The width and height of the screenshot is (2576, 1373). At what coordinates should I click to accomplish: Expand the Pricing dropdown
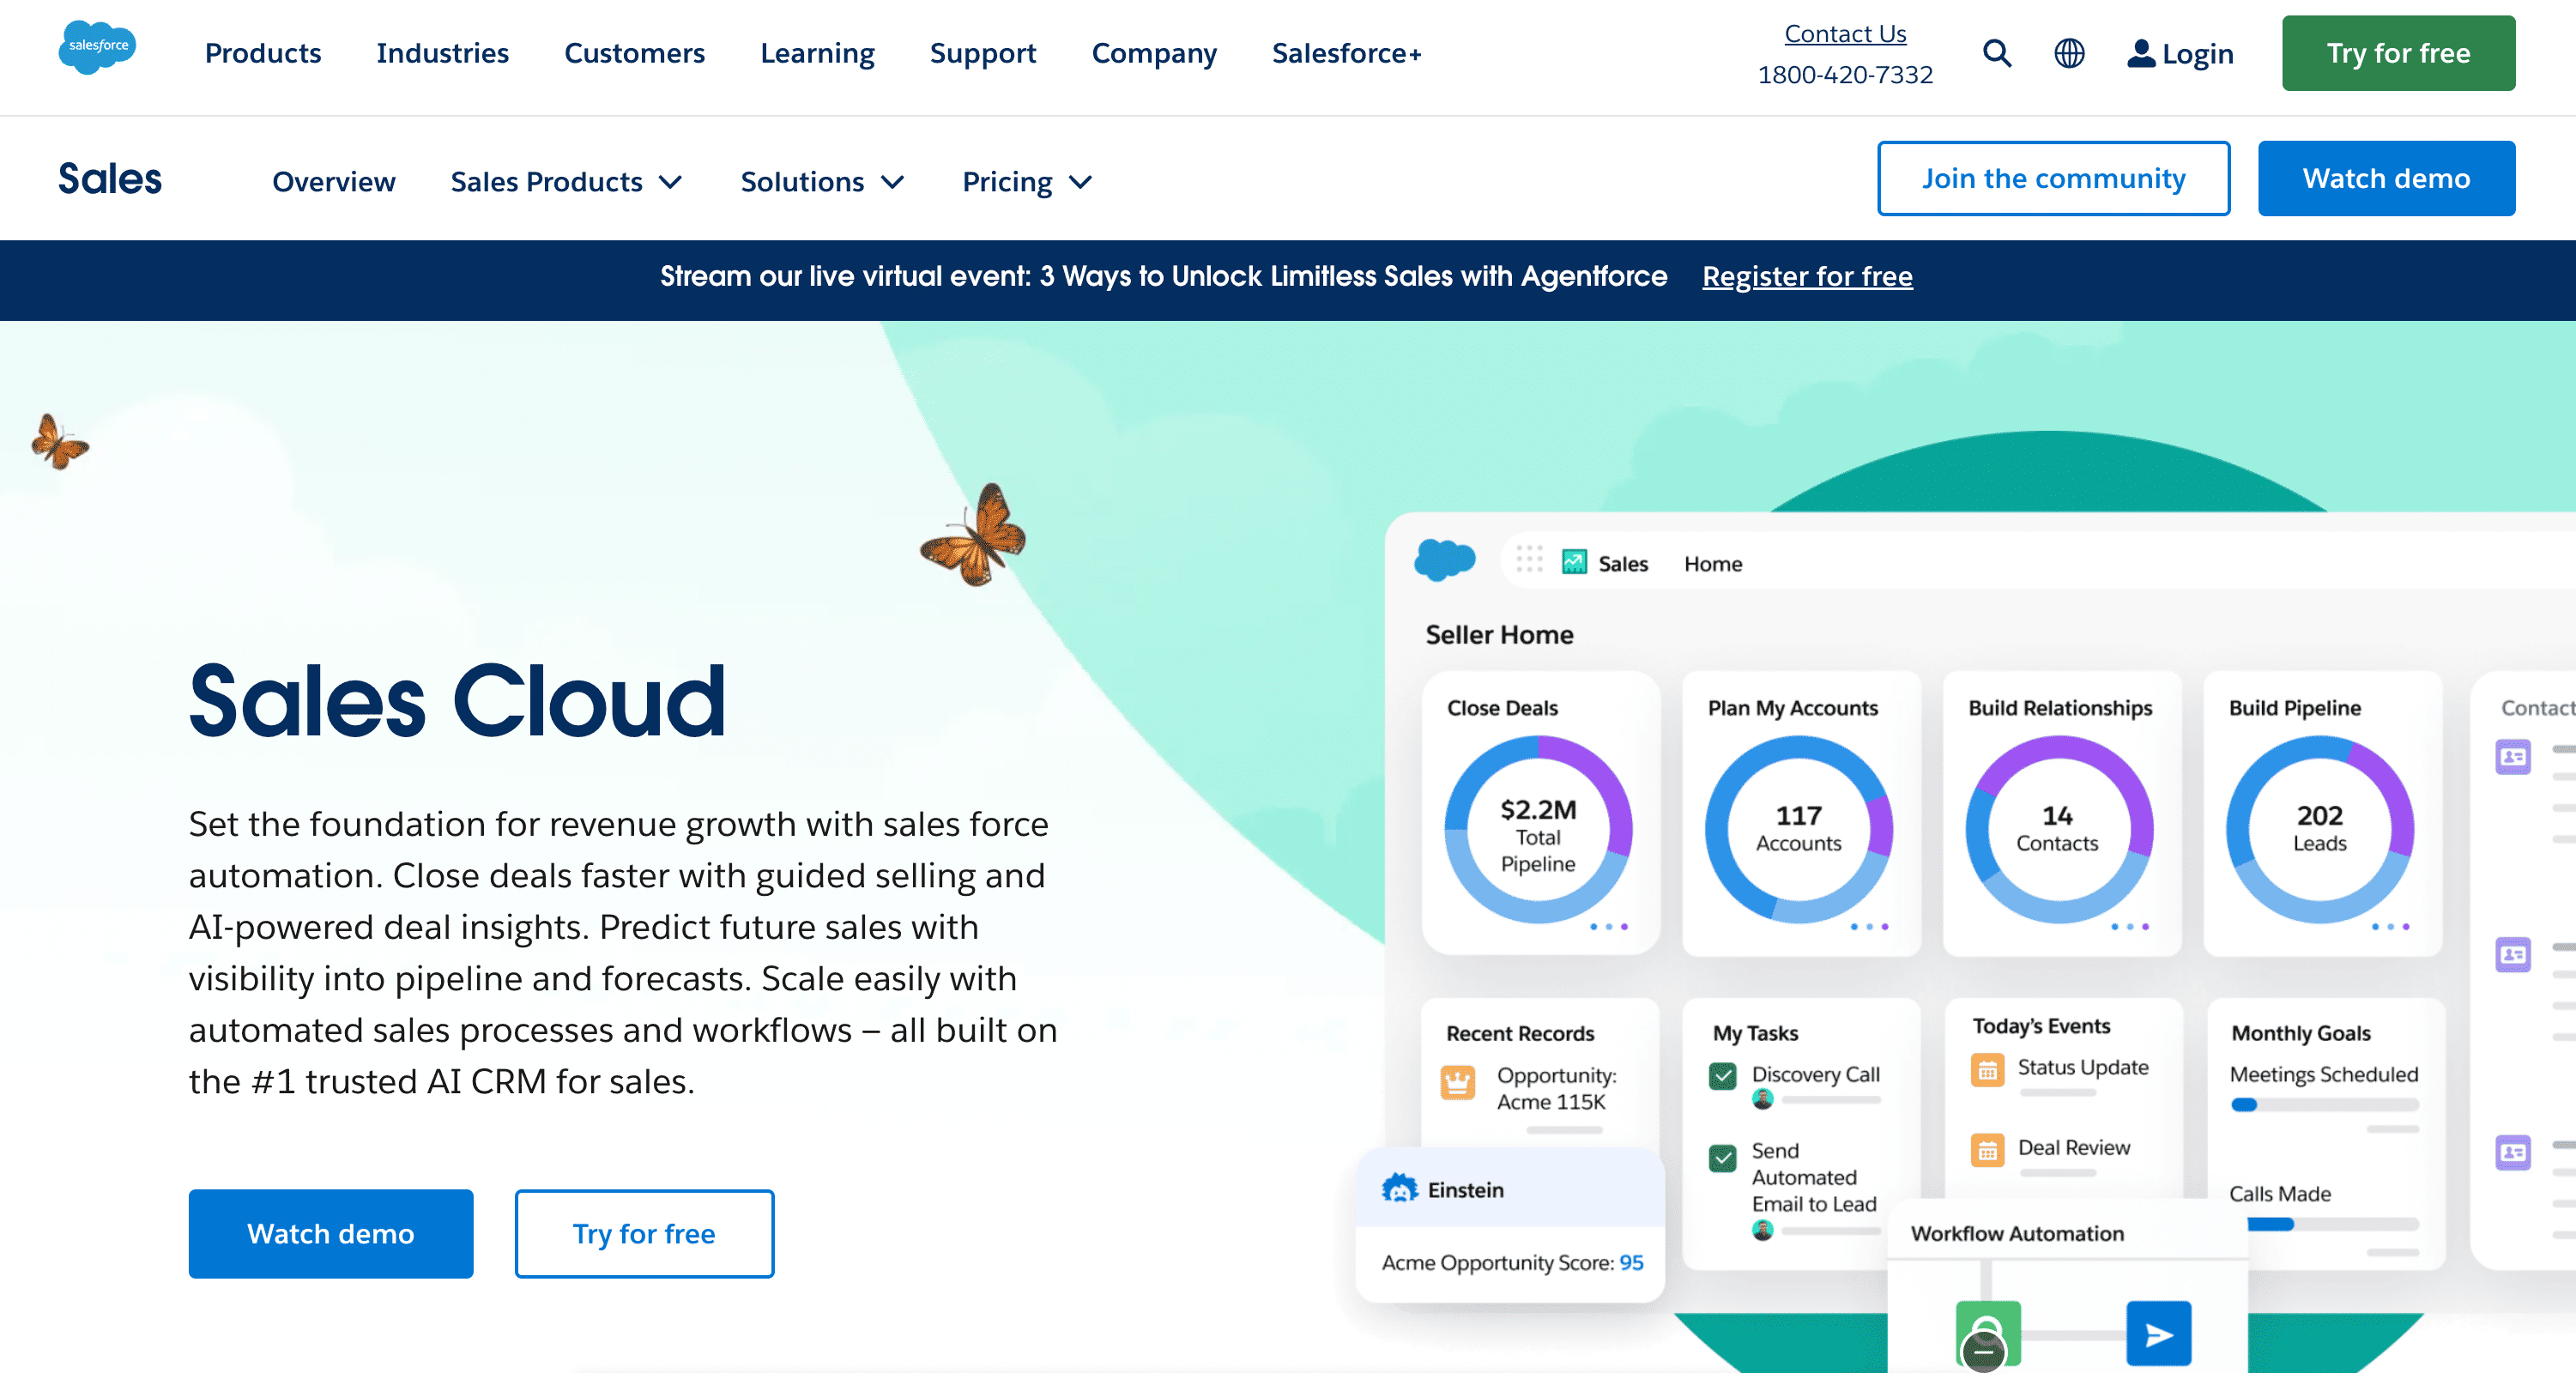(x=1027, y=182)
